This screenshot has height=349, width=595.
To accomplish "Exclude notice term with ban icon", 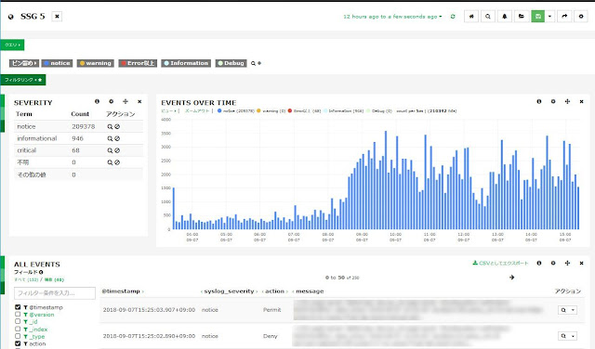I will point(117,127).
